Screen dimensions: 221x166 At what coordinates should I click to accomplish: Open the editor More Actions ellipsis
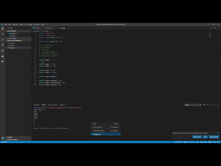click(x=218, y=28)
